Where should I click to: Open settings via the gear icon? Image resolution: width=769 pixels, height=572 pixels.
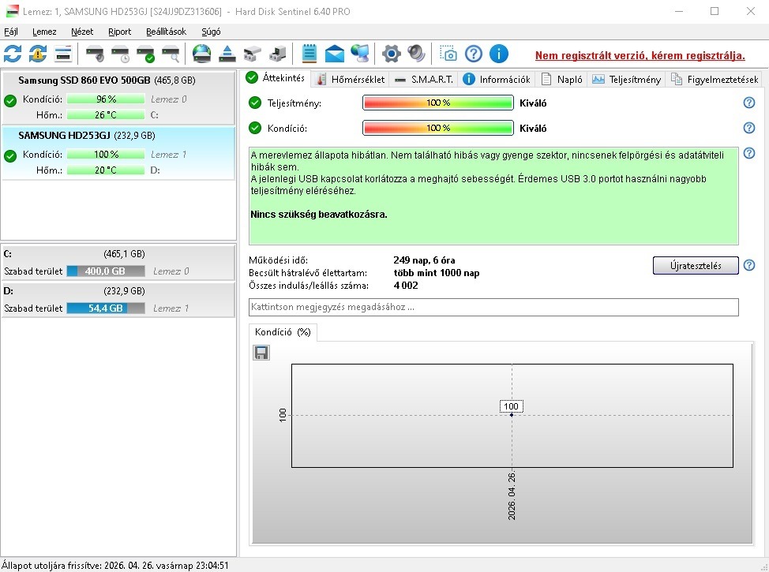point(392,54)
